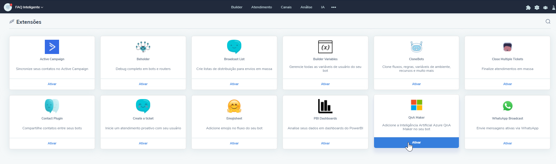Click the Active Campaign arrow icon
This screenshot has height=164, width=556.
point(52,47)
